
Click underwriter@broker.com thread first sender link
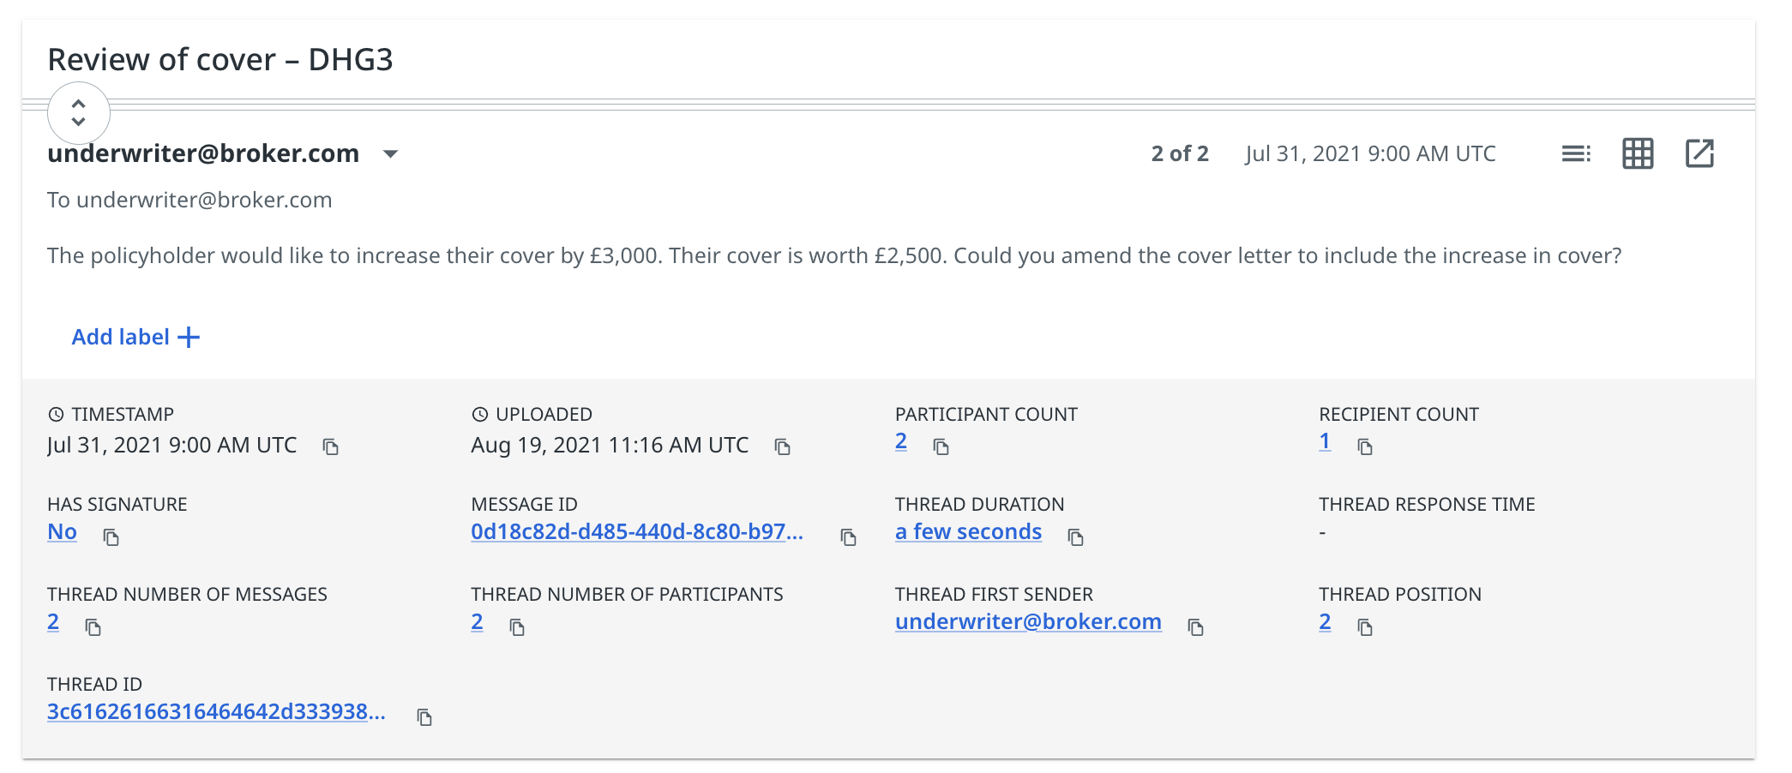pyautogui.click(x=1027, y=622)
